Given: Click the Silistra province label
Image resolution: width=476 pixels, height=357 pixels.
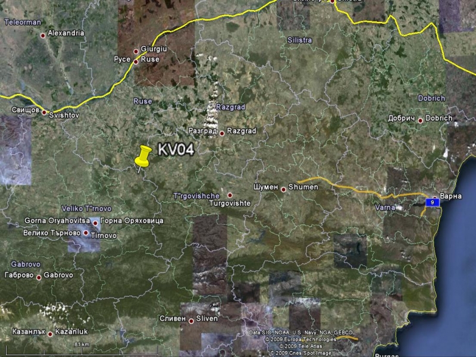Looking at the screenshot, I should (x=300, y=40).
